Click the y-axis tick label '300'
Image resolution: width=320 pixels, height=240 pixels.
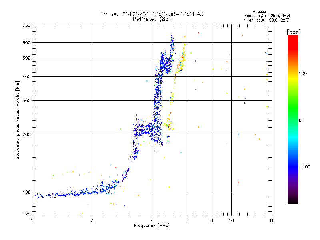26,101
